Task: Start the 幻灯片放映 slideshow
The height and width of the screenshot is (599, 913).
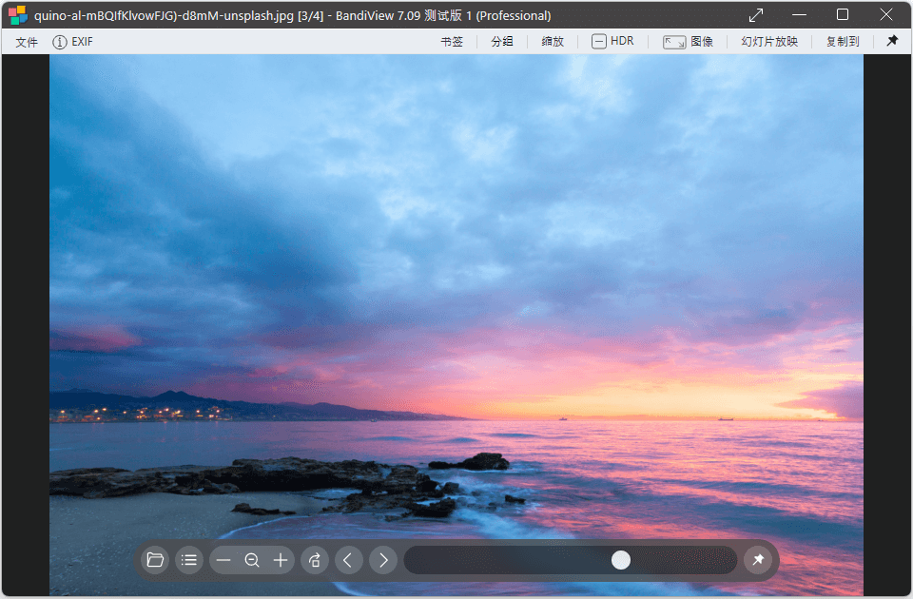Action: pyautogui.click(x=768, y=41)
